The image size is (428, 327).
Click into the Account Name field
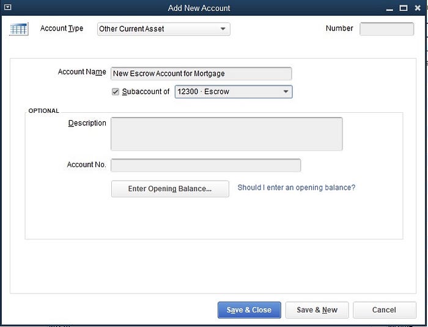coord(201,73)
